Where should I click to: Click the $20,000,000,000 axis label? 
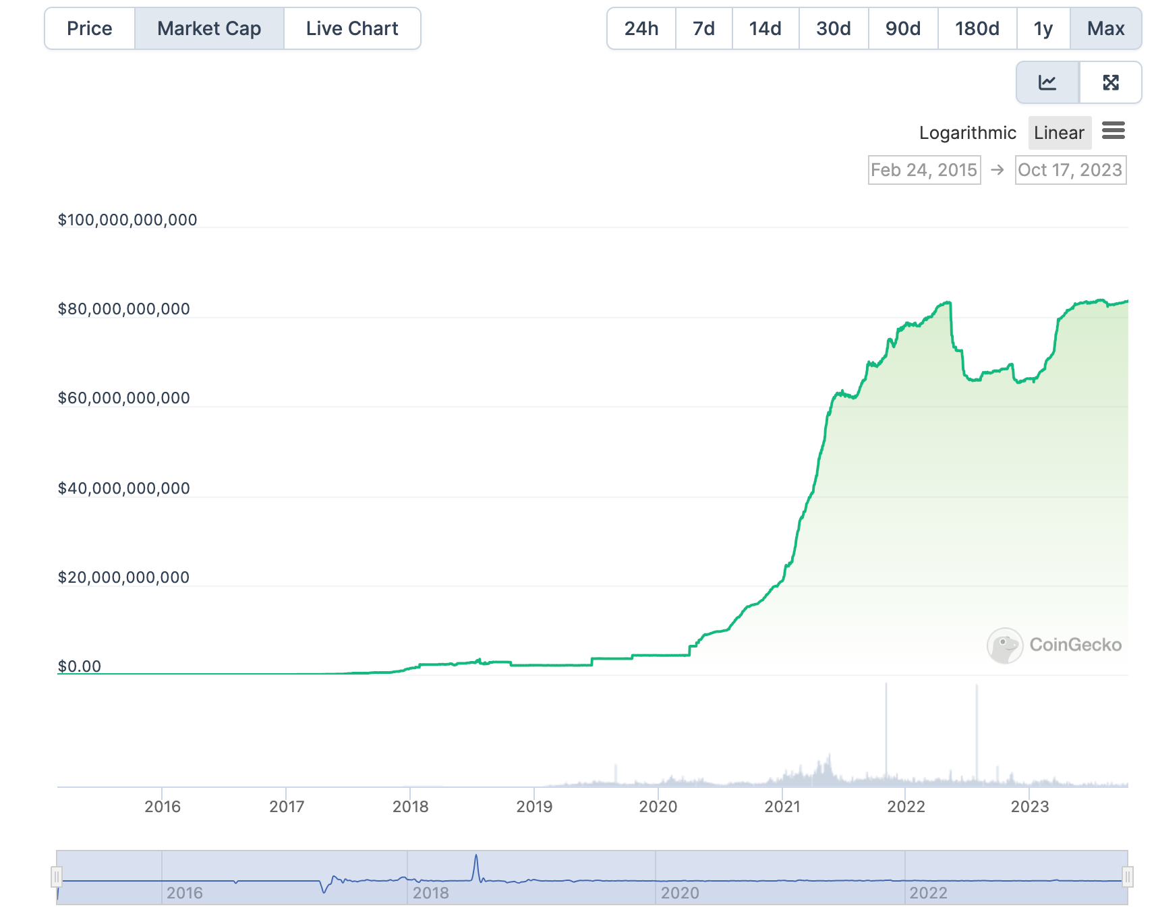pyautogui.click(x=124, y=577)
